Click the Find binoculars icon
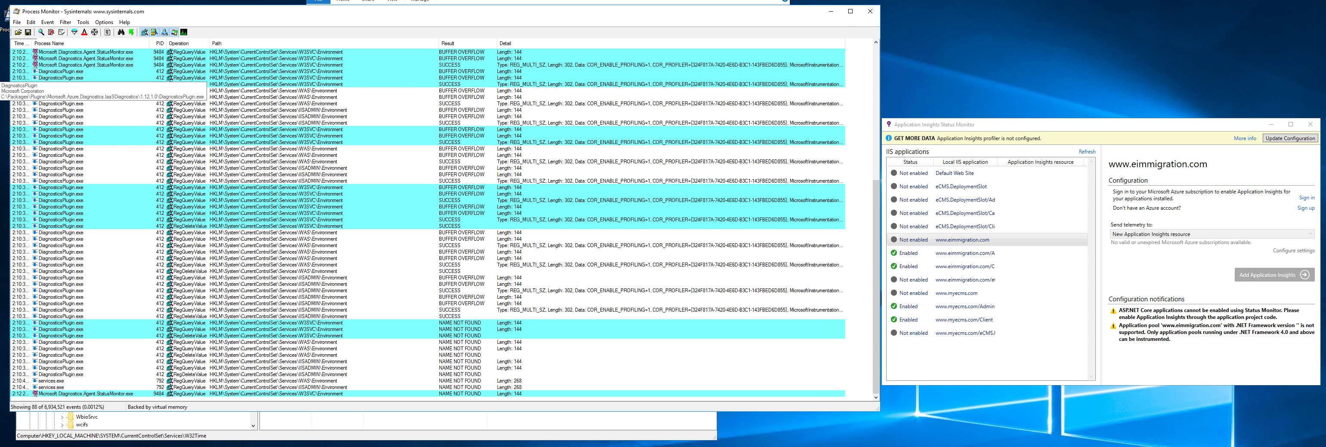1326x447 pixels. click(121, 32)
